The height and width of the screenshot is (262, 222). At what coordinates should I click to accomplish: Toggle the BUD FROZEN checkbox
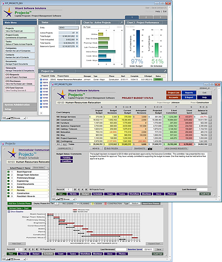105,148
